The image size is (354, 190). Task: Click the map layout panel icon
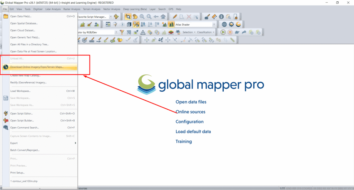pos(108,25)
